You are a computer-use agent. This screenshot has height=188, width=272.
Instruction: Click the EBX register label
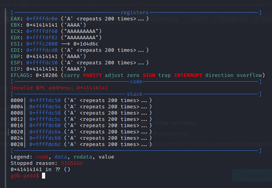15,25
